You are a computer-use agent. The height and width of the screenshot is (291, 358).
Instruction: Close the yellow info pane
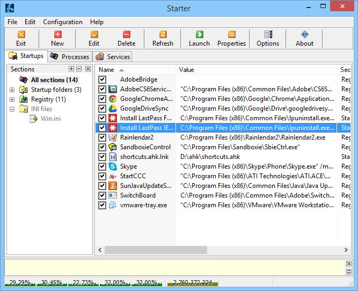click(x=349, y=264)
